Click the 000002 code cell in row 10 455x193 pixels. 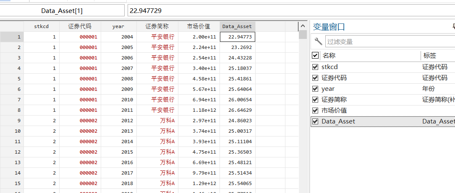(x=80, y=131)
